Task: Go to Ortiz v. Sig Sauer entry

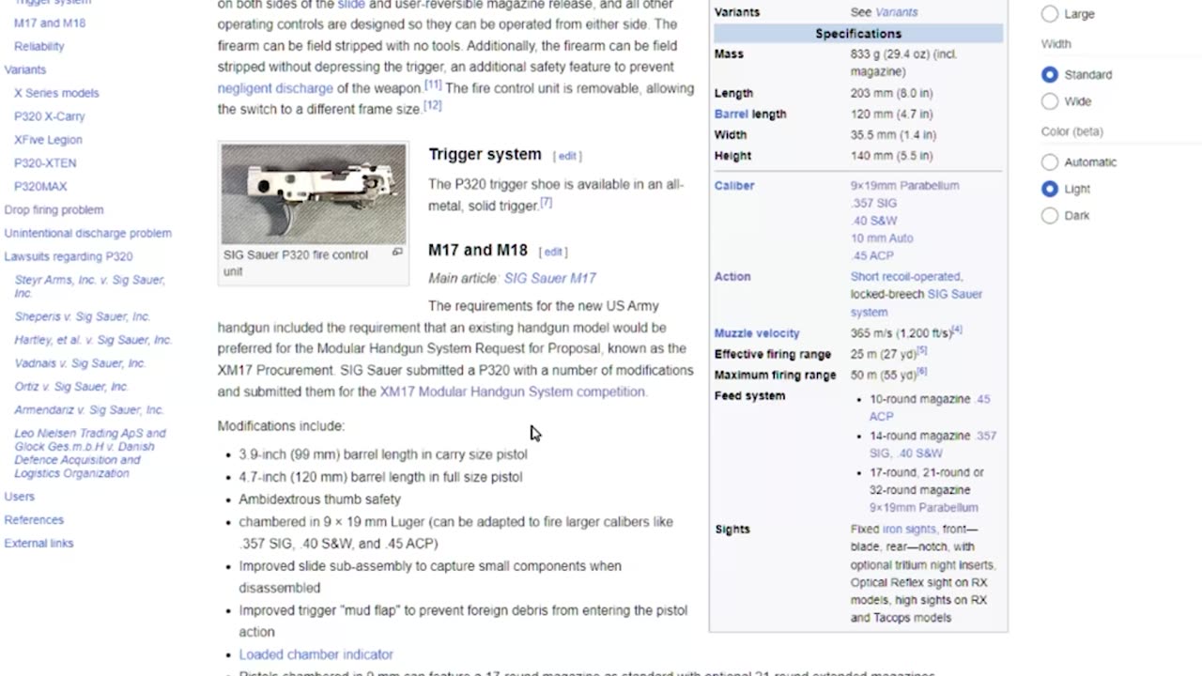Action: (71, 387)
